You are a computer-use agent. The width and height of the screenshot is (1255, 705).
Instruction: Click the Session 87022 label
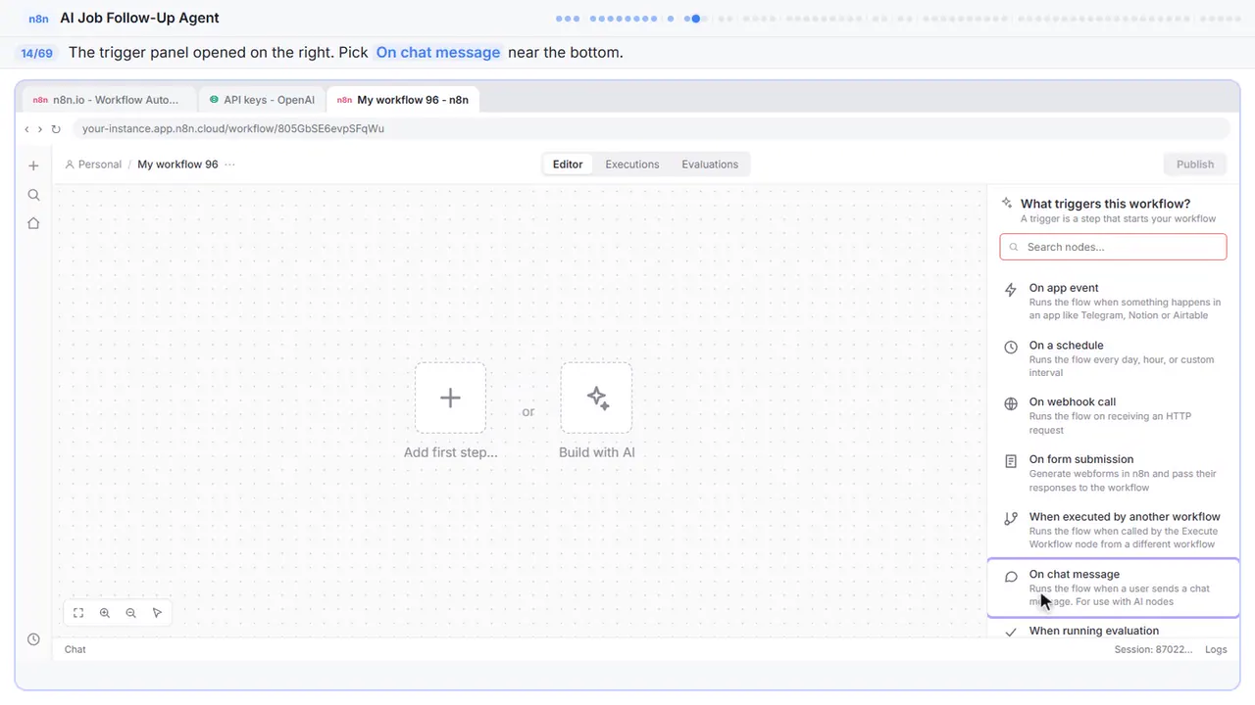pos(1154,649)
